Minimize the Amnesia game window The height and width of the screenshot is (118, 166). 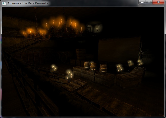click(x=142, y=2)
